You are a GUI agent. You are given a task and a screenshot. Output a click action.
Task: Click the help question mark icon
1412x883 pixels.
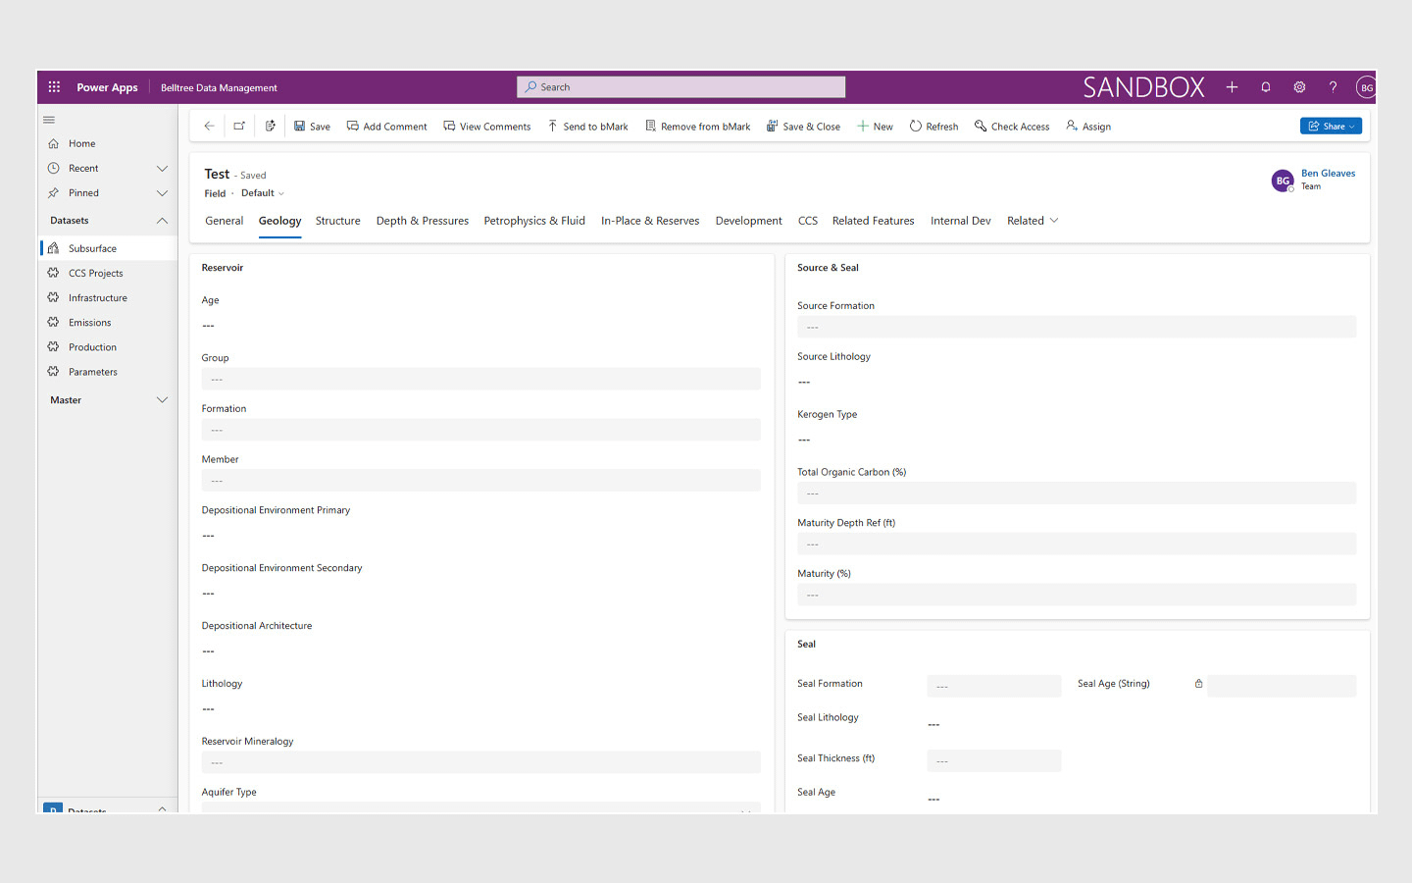[1333, 87]
